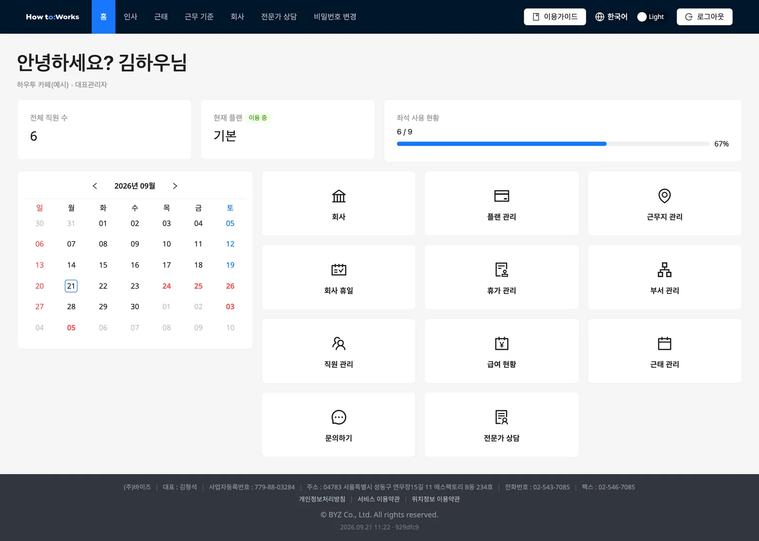Viewport: 759px width, 541px height.
Task: Click the 2026년 09월 month label
Action: click(135, 186)
